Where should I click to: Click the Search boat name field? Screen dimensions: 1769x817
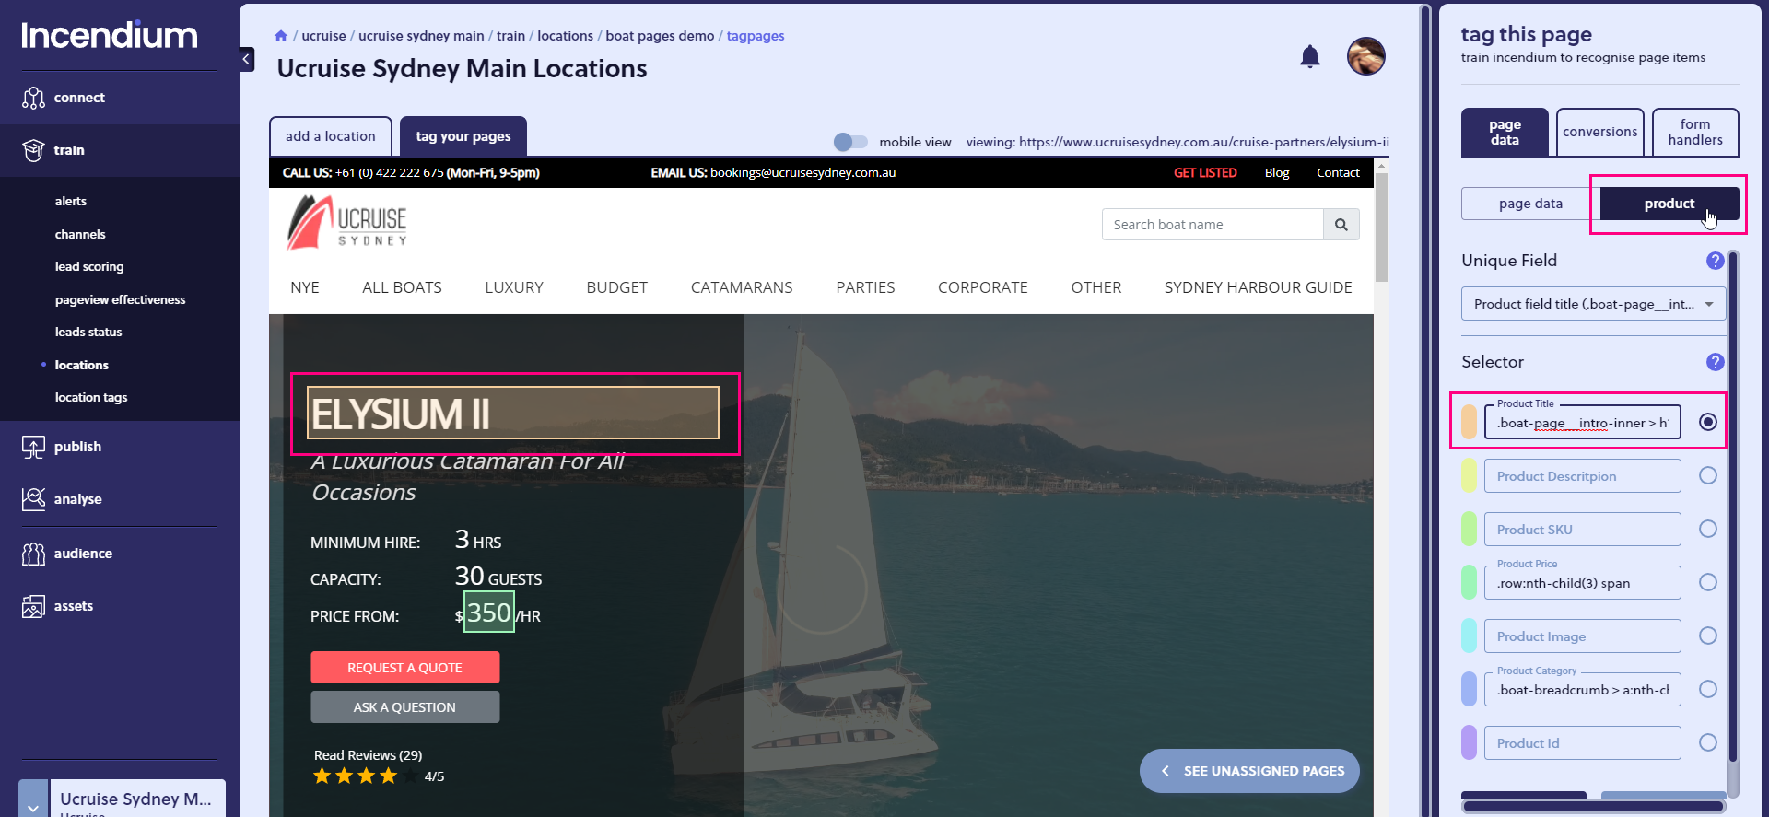pyautogui.click(x=1213, y=225)
